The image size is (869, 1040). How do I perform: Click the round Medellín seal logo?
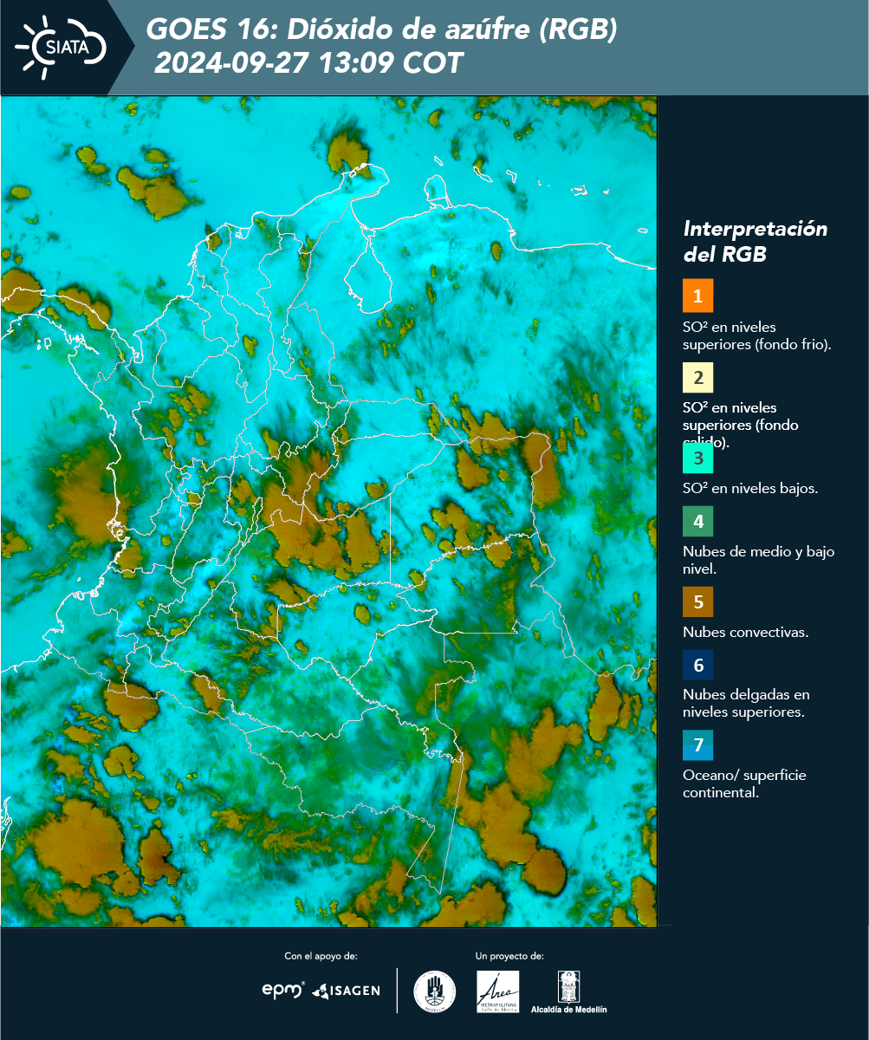(434, 991)
